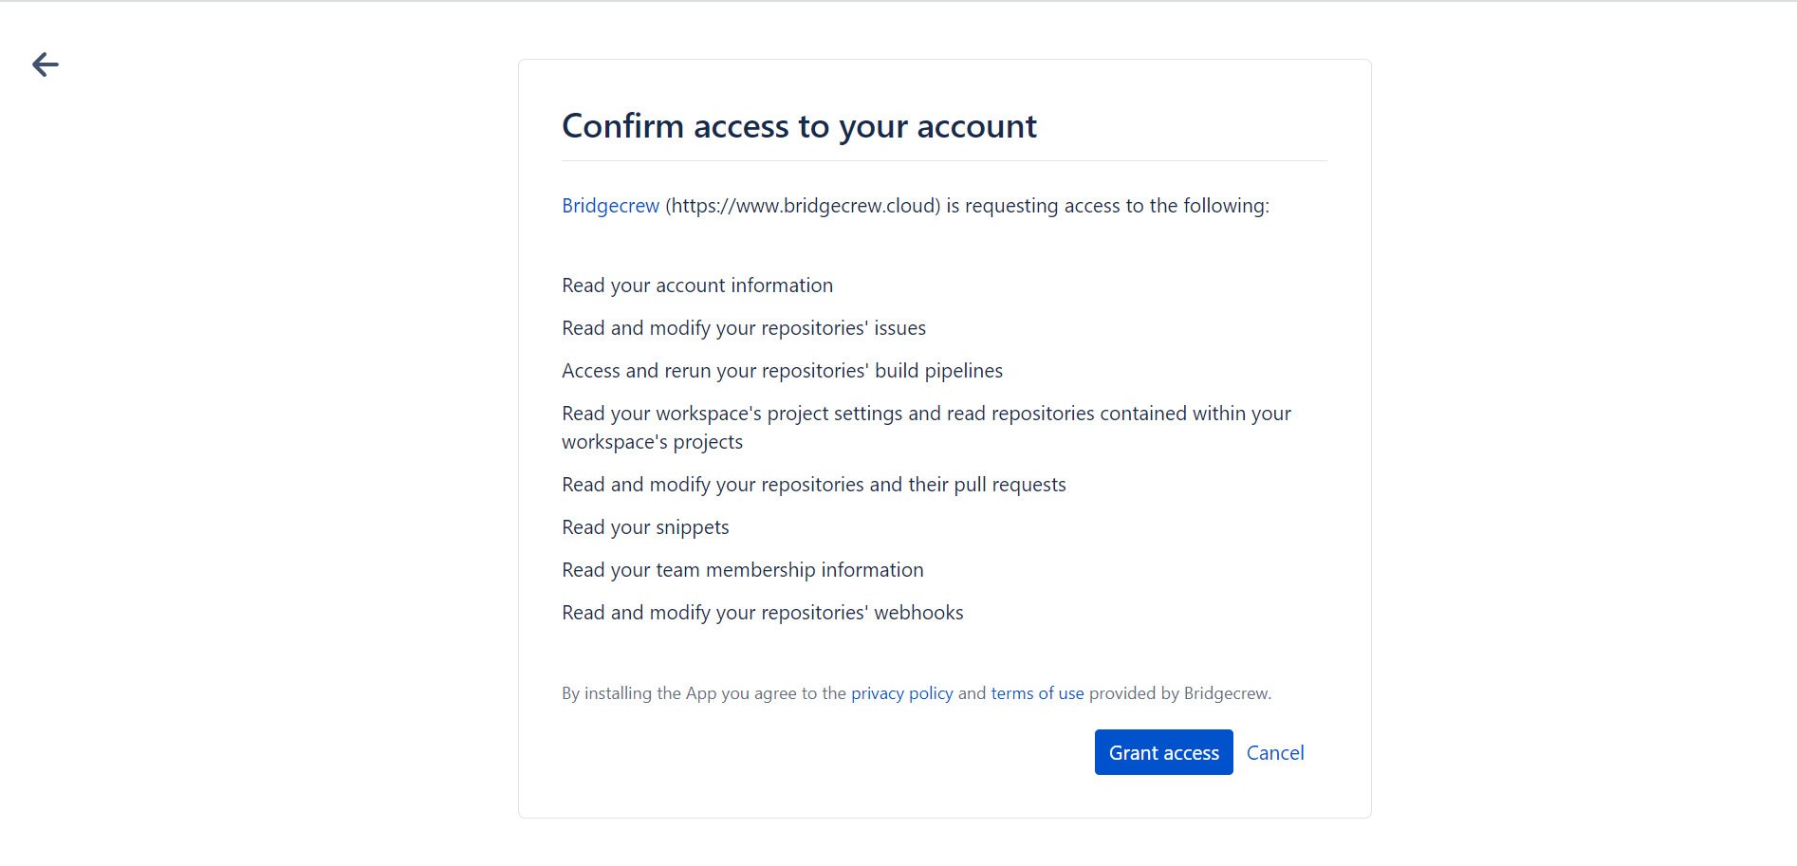Select the pull requests permission line
1797x866 pixels.
coord(813,485)
